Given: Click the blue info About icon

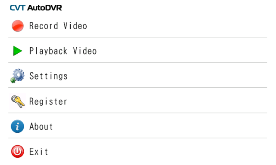Looking at the screenshot, I should 17,126.
